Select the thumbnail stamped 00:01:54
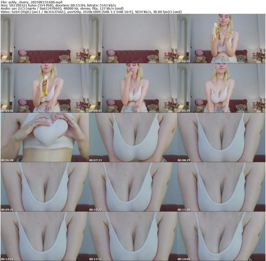266x261 pixels. 133,39
